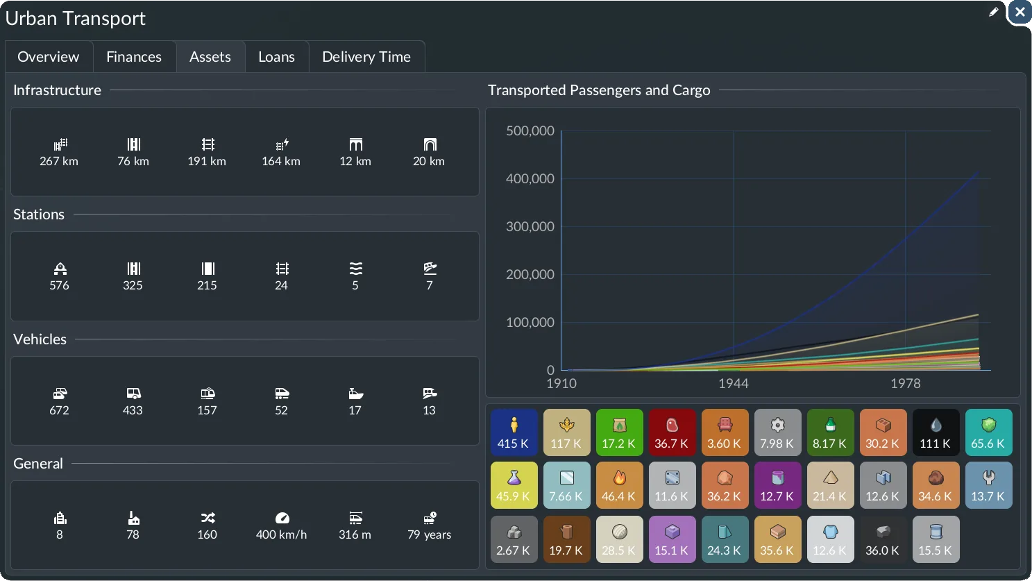Open the Overview tab

(49, 57)
